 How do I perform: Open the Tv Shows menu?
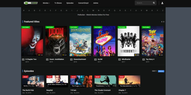click(58, 3)
